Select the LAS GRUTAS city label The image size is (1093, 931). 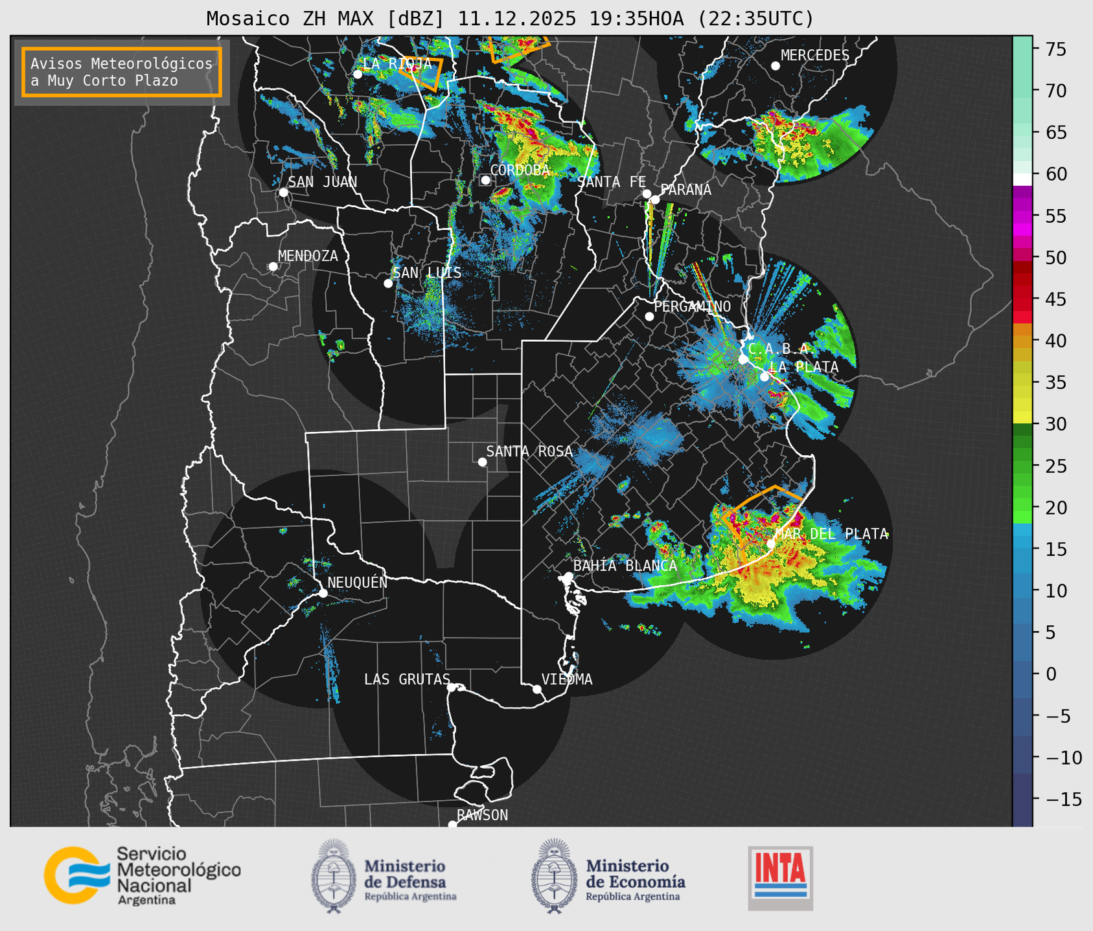(407, 679)
